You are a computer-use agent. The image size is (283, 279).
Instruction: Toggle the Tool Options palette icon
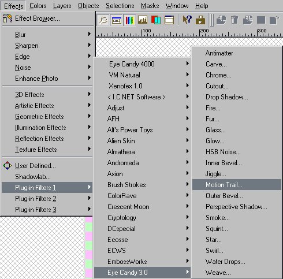(117, 20)
